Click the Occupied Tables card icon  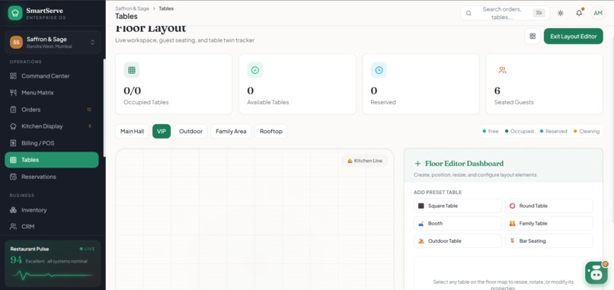(x=132, y=70)
